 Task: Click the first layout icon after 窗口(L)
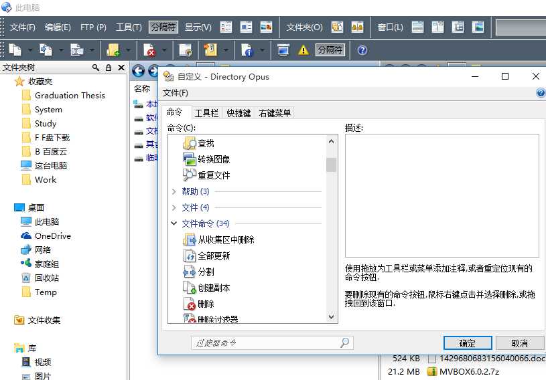[417, 27]
